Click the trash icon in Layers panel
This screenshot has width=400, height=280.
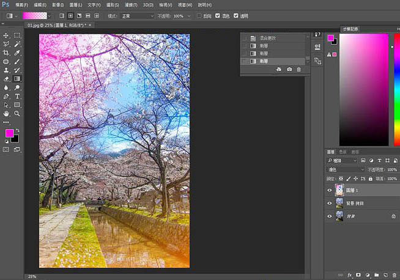395,275
